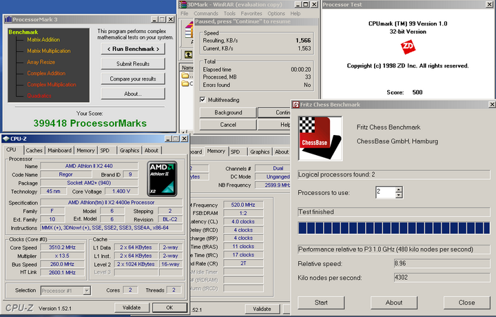Click the Name column header in WinRAR
The width and height of the screenshot is (496, 317).
(x=187, y=68)
